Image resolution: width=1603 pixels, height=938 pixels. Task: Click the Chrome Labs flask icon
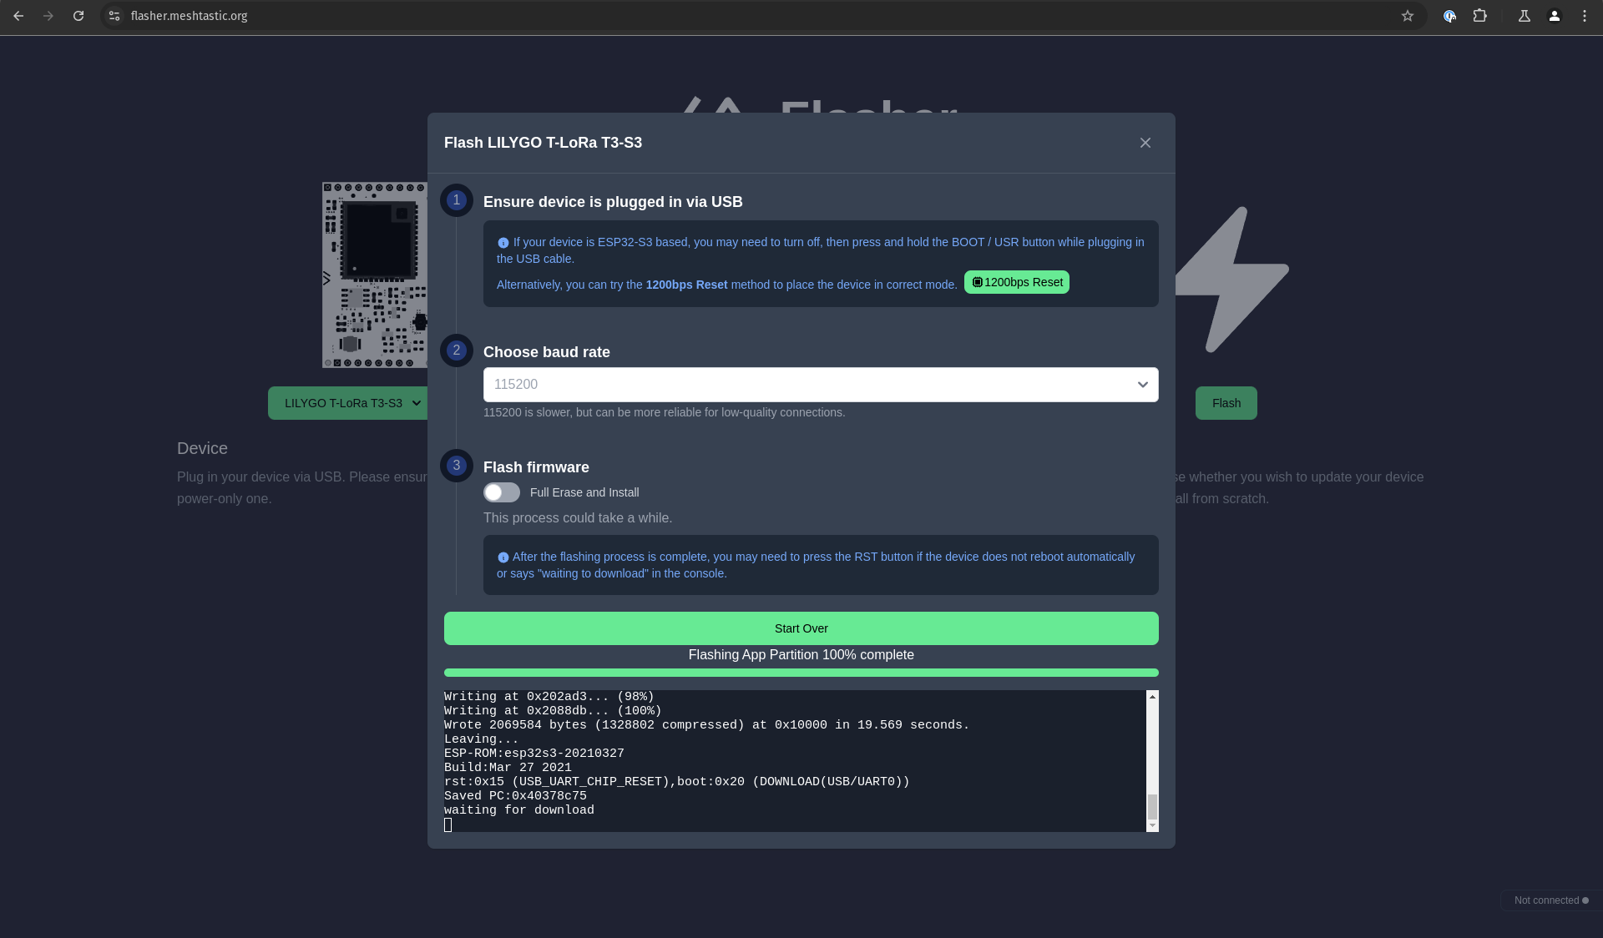pyautogui.click(x=1525, y=16)
